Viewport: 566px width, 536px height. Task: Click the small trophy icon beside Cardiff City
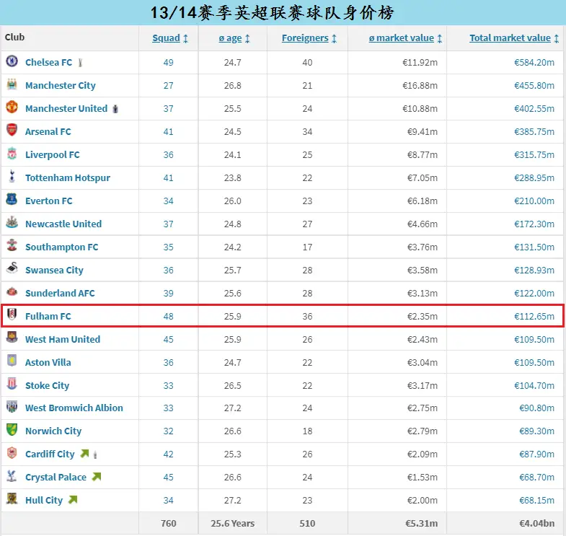95,454
